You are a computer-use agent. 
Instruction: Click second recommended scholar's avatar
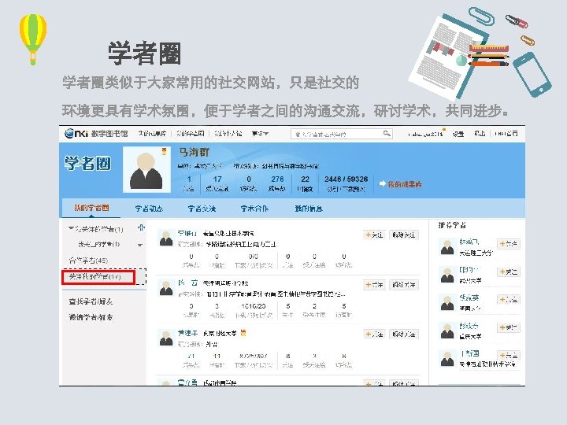pyautogui.click(x=447, y=275)
